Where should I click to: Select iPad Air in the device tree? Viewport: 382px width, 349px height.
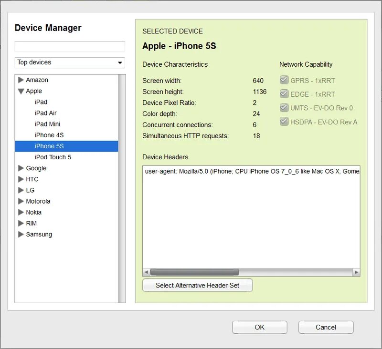[x=66, y=113]
